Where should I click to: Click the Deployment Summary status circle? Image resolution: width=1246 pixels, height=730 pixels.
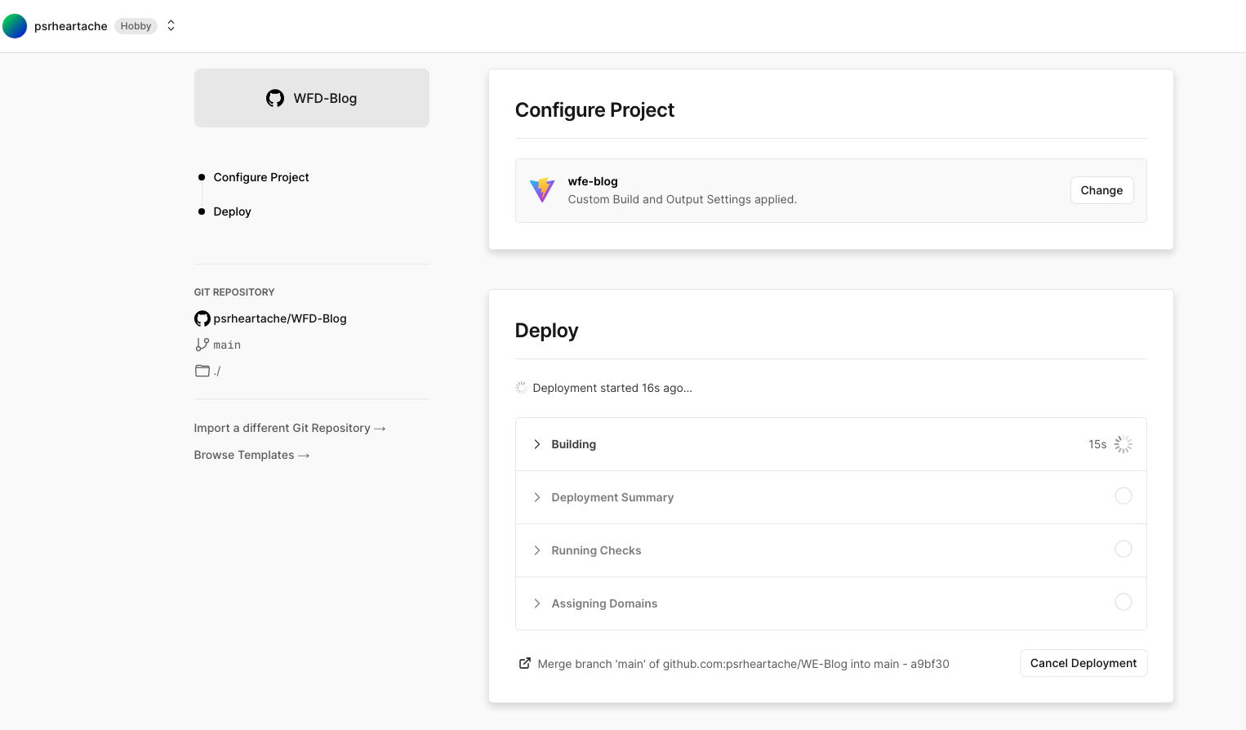point(1124,496)
